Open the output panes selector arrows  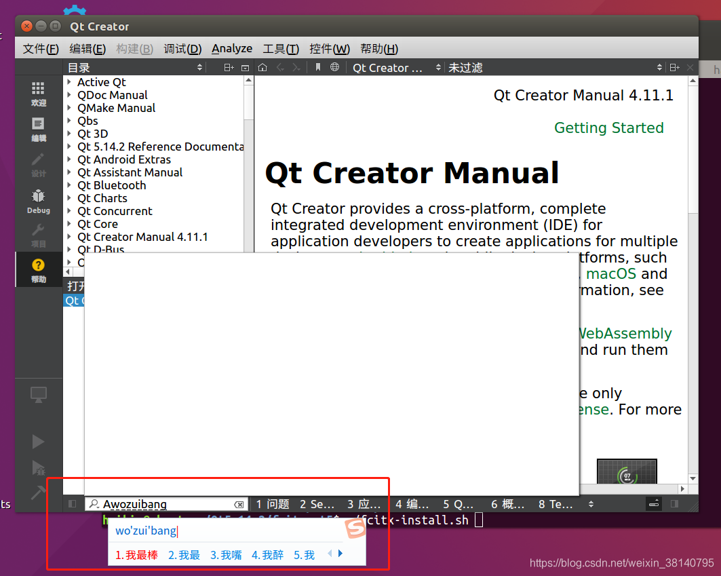[591, 504]
